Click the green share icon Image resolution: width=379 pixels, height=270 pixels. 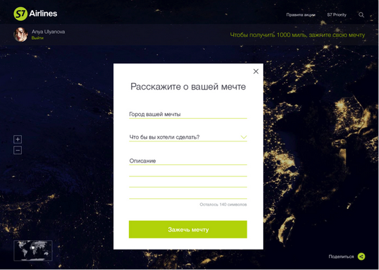361,257
